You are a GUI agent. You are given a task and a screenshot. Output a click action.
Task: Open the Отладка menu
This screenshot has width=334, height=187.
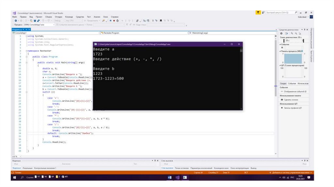coord(58,17)
